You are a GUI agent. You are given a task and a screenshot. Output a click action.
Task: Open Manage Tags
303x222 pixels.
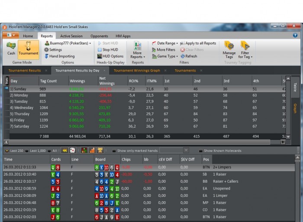pos(229,50)
